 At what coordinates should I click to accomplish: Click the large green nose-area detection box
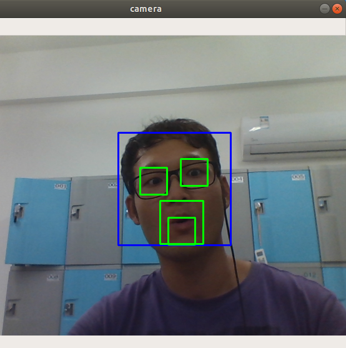pos(182,222)
